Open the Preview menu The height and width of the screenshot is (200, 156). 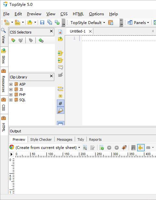coord(34,14)
